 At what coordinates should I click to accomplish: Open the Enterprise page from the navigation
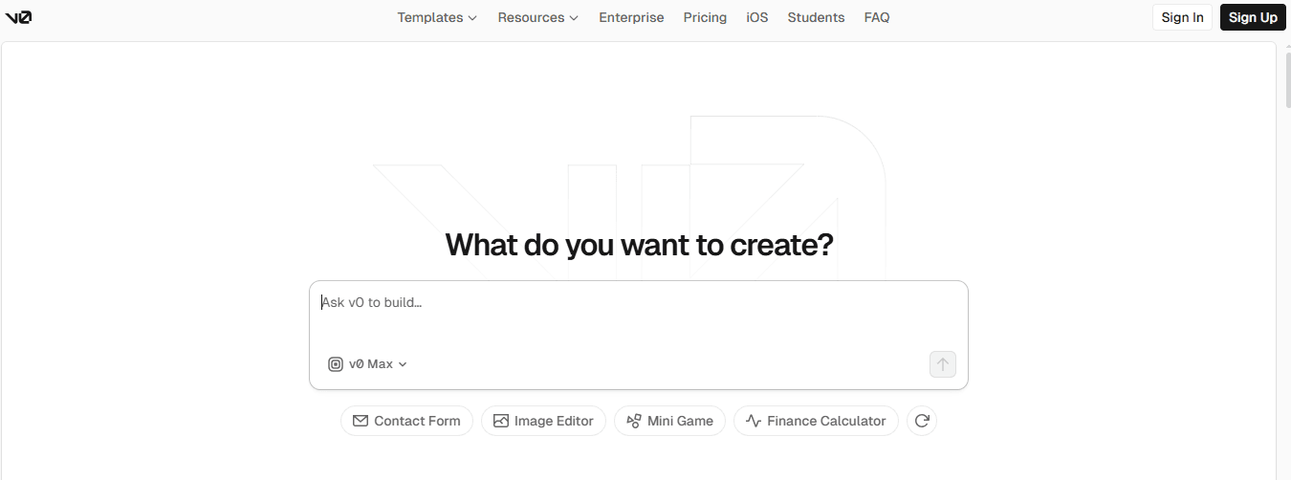point(631,17)
